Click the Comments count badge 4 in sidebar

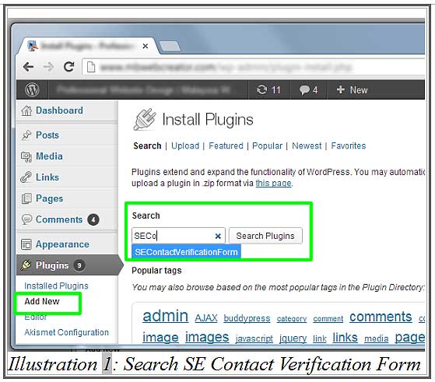click(x=93, y=219)
